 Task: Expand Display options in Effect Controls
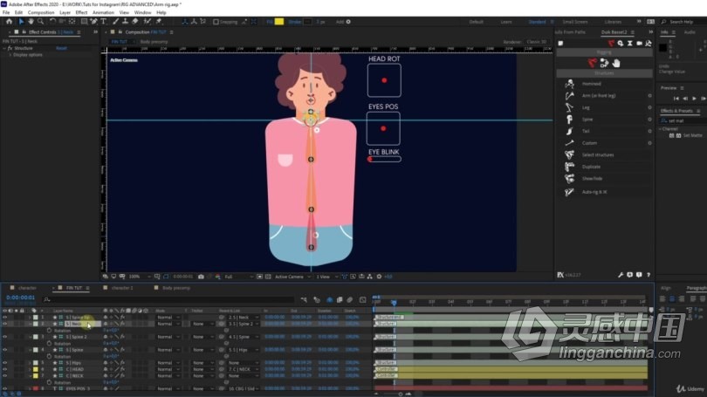click(10, 54)
